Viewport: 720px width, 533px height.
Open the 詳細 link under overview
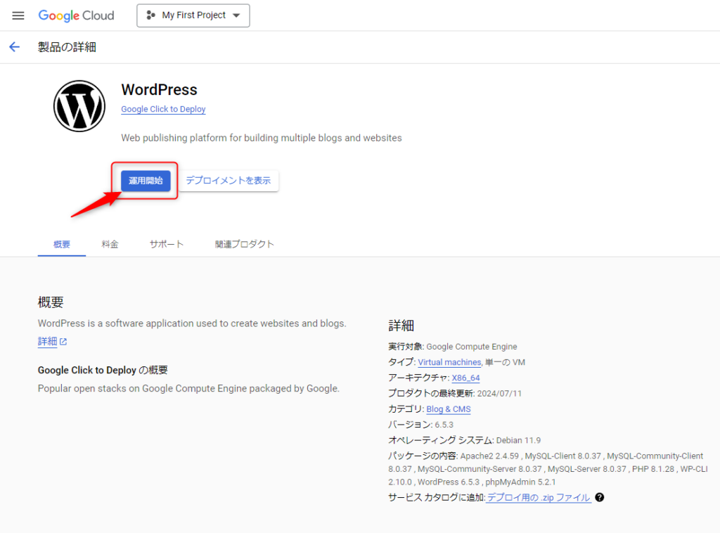tap(47, 342)
